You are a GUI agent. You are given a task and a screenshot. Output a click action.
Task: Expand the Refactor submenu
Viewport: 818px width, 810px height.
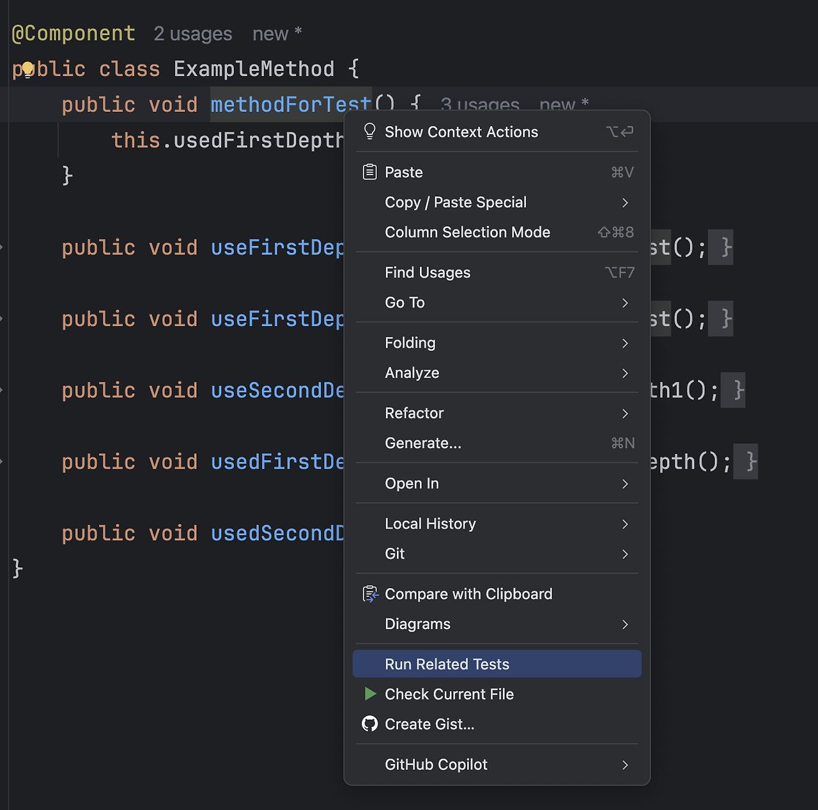[497, 413]
